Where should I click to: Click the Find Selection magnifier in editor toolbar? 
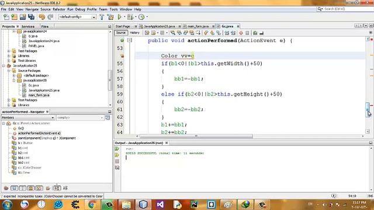pos(173,33)
